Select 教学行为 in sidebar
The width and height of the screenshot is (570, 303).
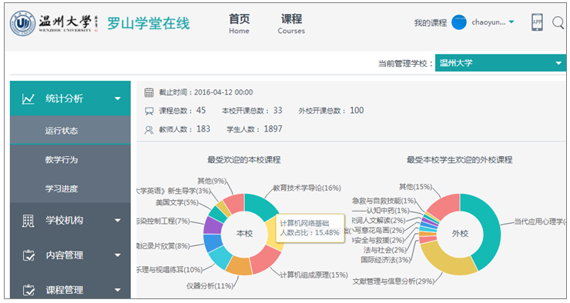tap(70, 159)
